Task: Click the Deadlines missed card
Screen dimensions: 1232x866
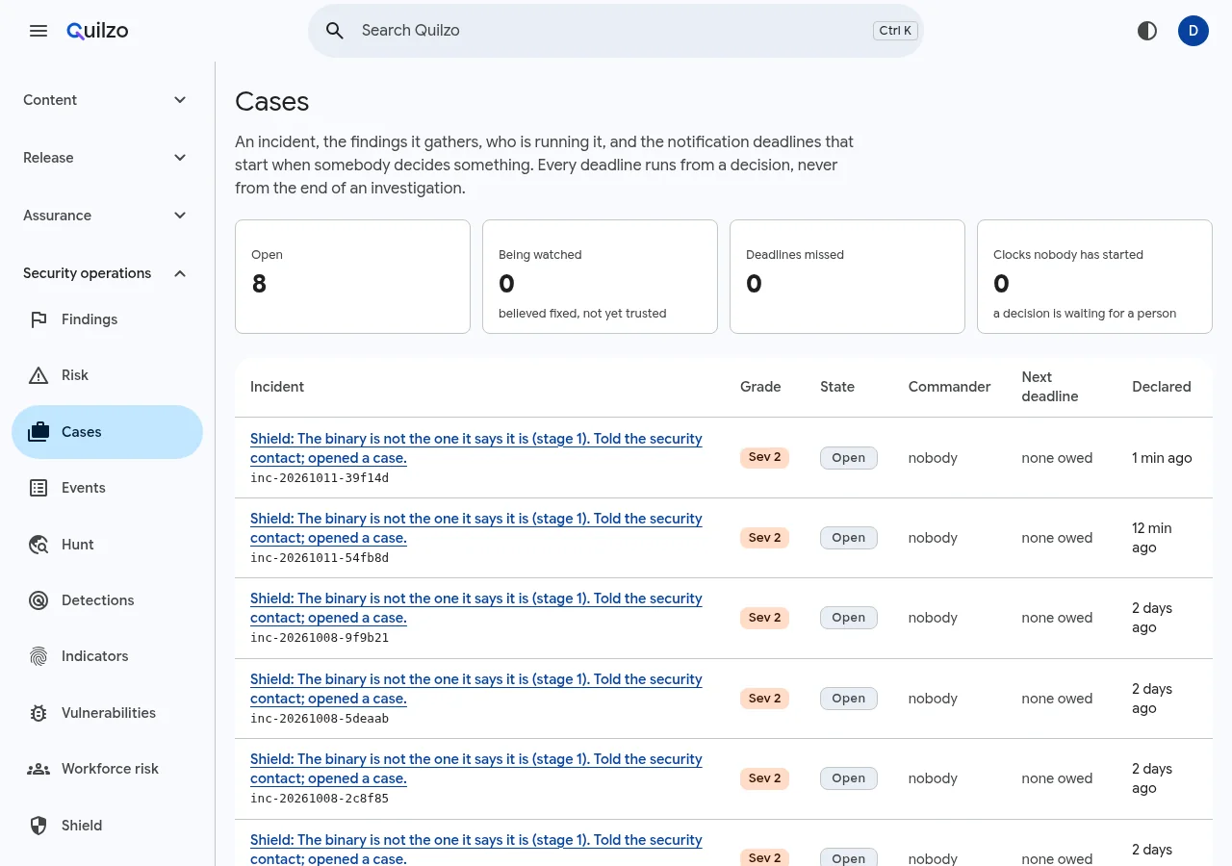Action: click(847, 277)
